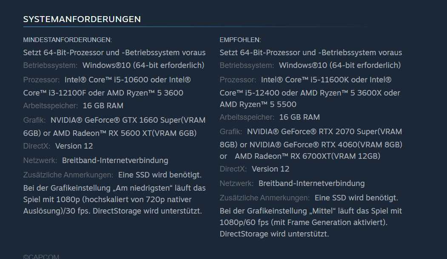
Task: Click the recommended Prozessor label
Action: (238, 80)
